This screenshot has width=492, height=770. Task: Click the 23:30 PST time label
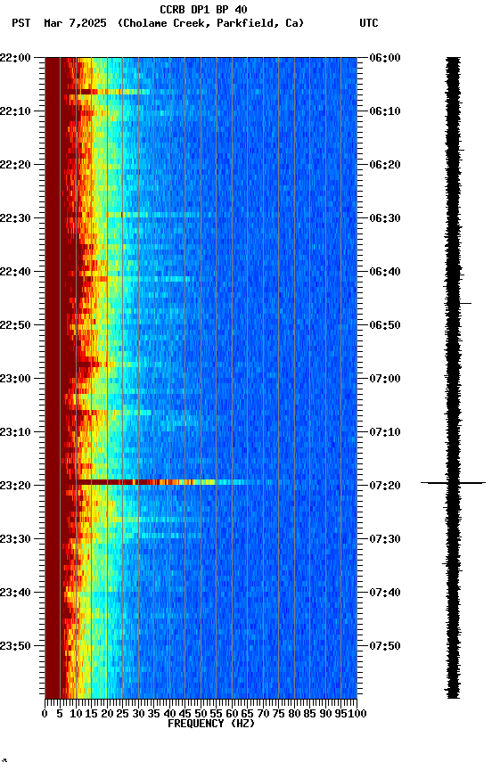15,540
